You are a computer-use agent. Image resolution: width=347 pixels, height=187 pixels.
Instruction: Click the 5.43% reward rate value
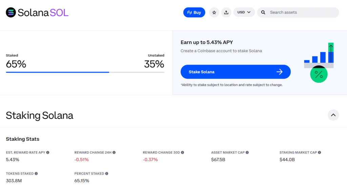coord(13,160)
